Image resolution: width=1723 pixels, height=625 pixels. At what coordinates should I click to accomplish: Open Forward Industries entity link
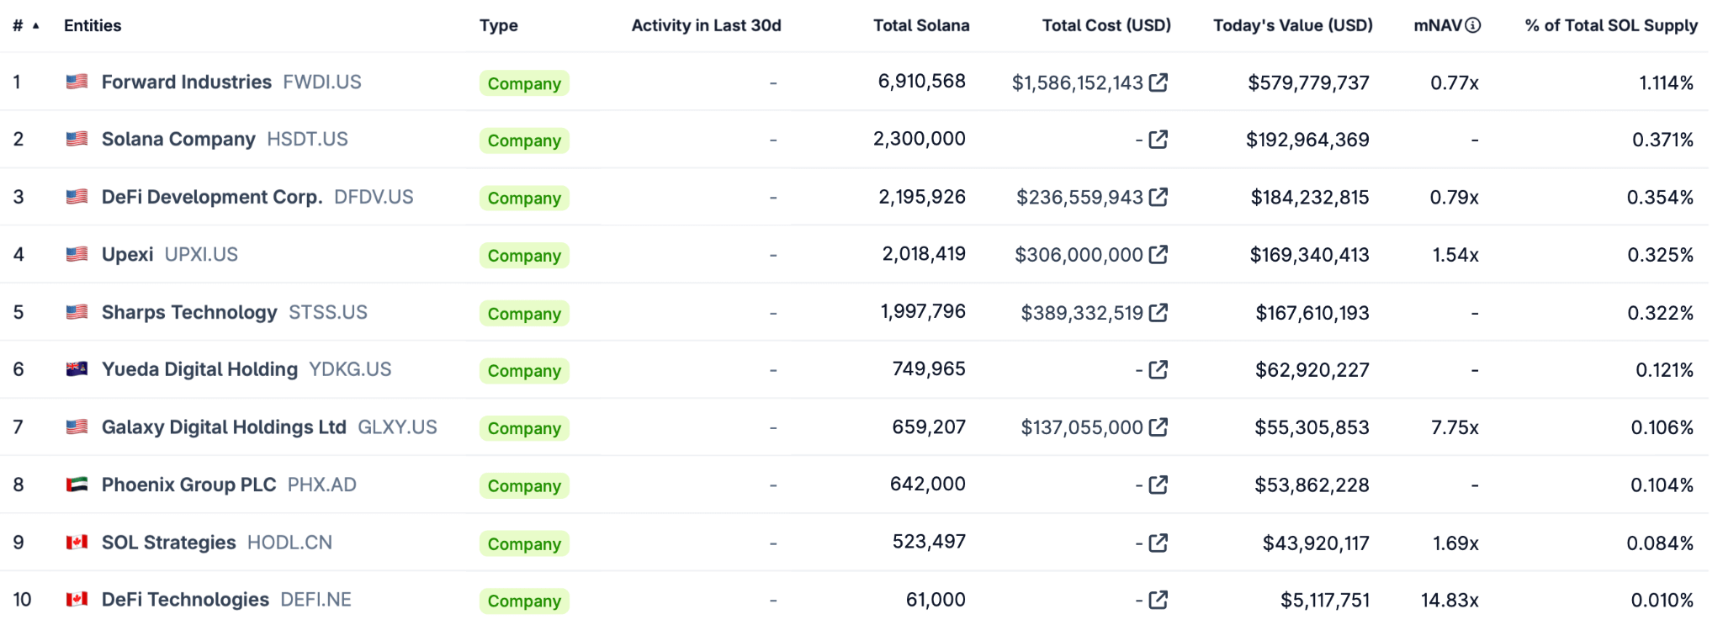[x=186, y=82]
